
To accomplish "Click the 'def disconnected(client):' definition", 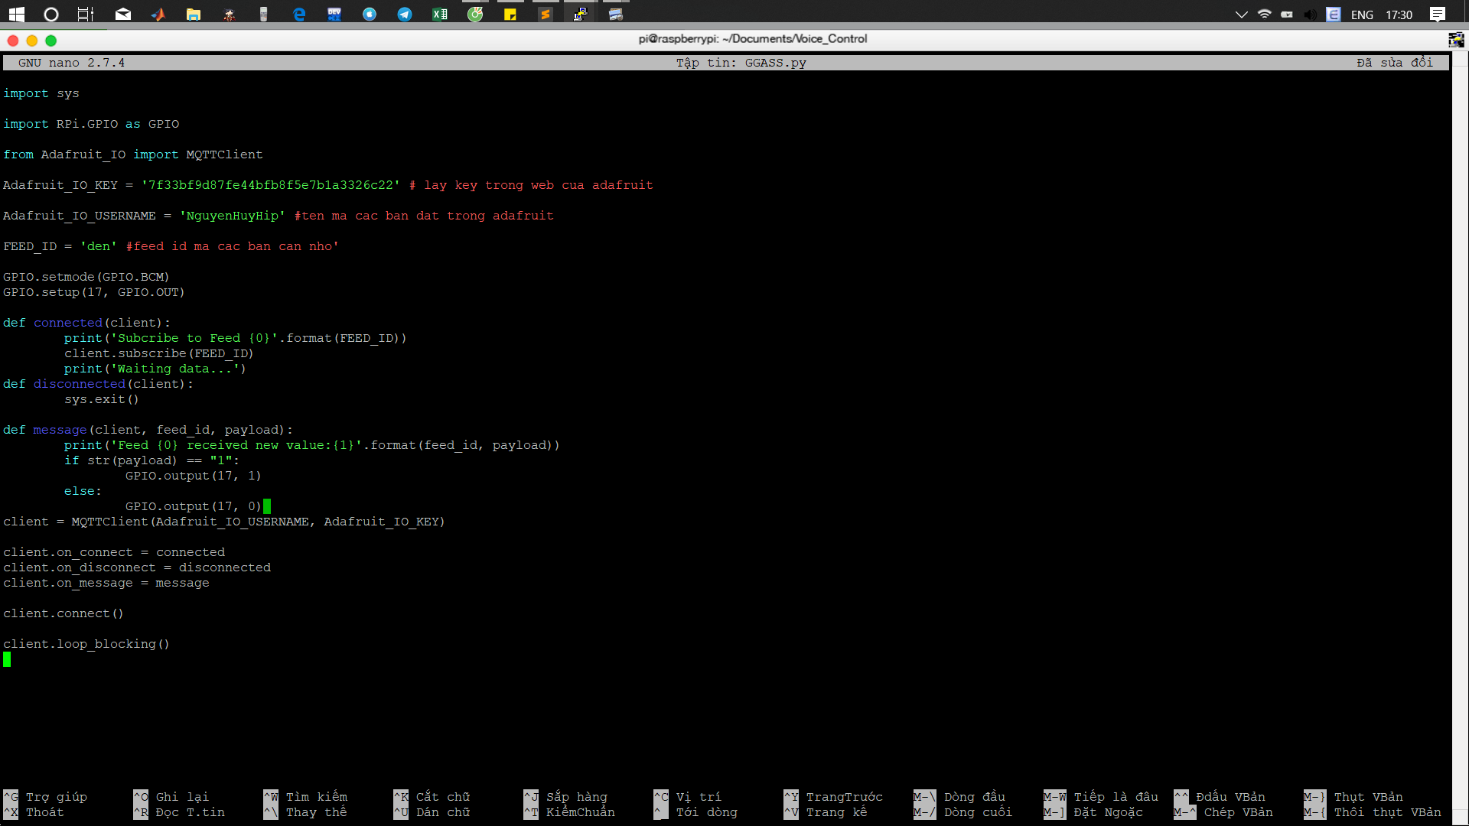I will click(99, 384).
